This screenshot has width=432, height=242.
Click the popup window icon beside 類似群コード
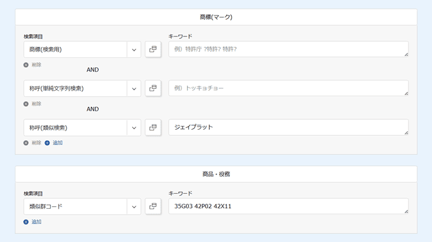tap(153, 206)
